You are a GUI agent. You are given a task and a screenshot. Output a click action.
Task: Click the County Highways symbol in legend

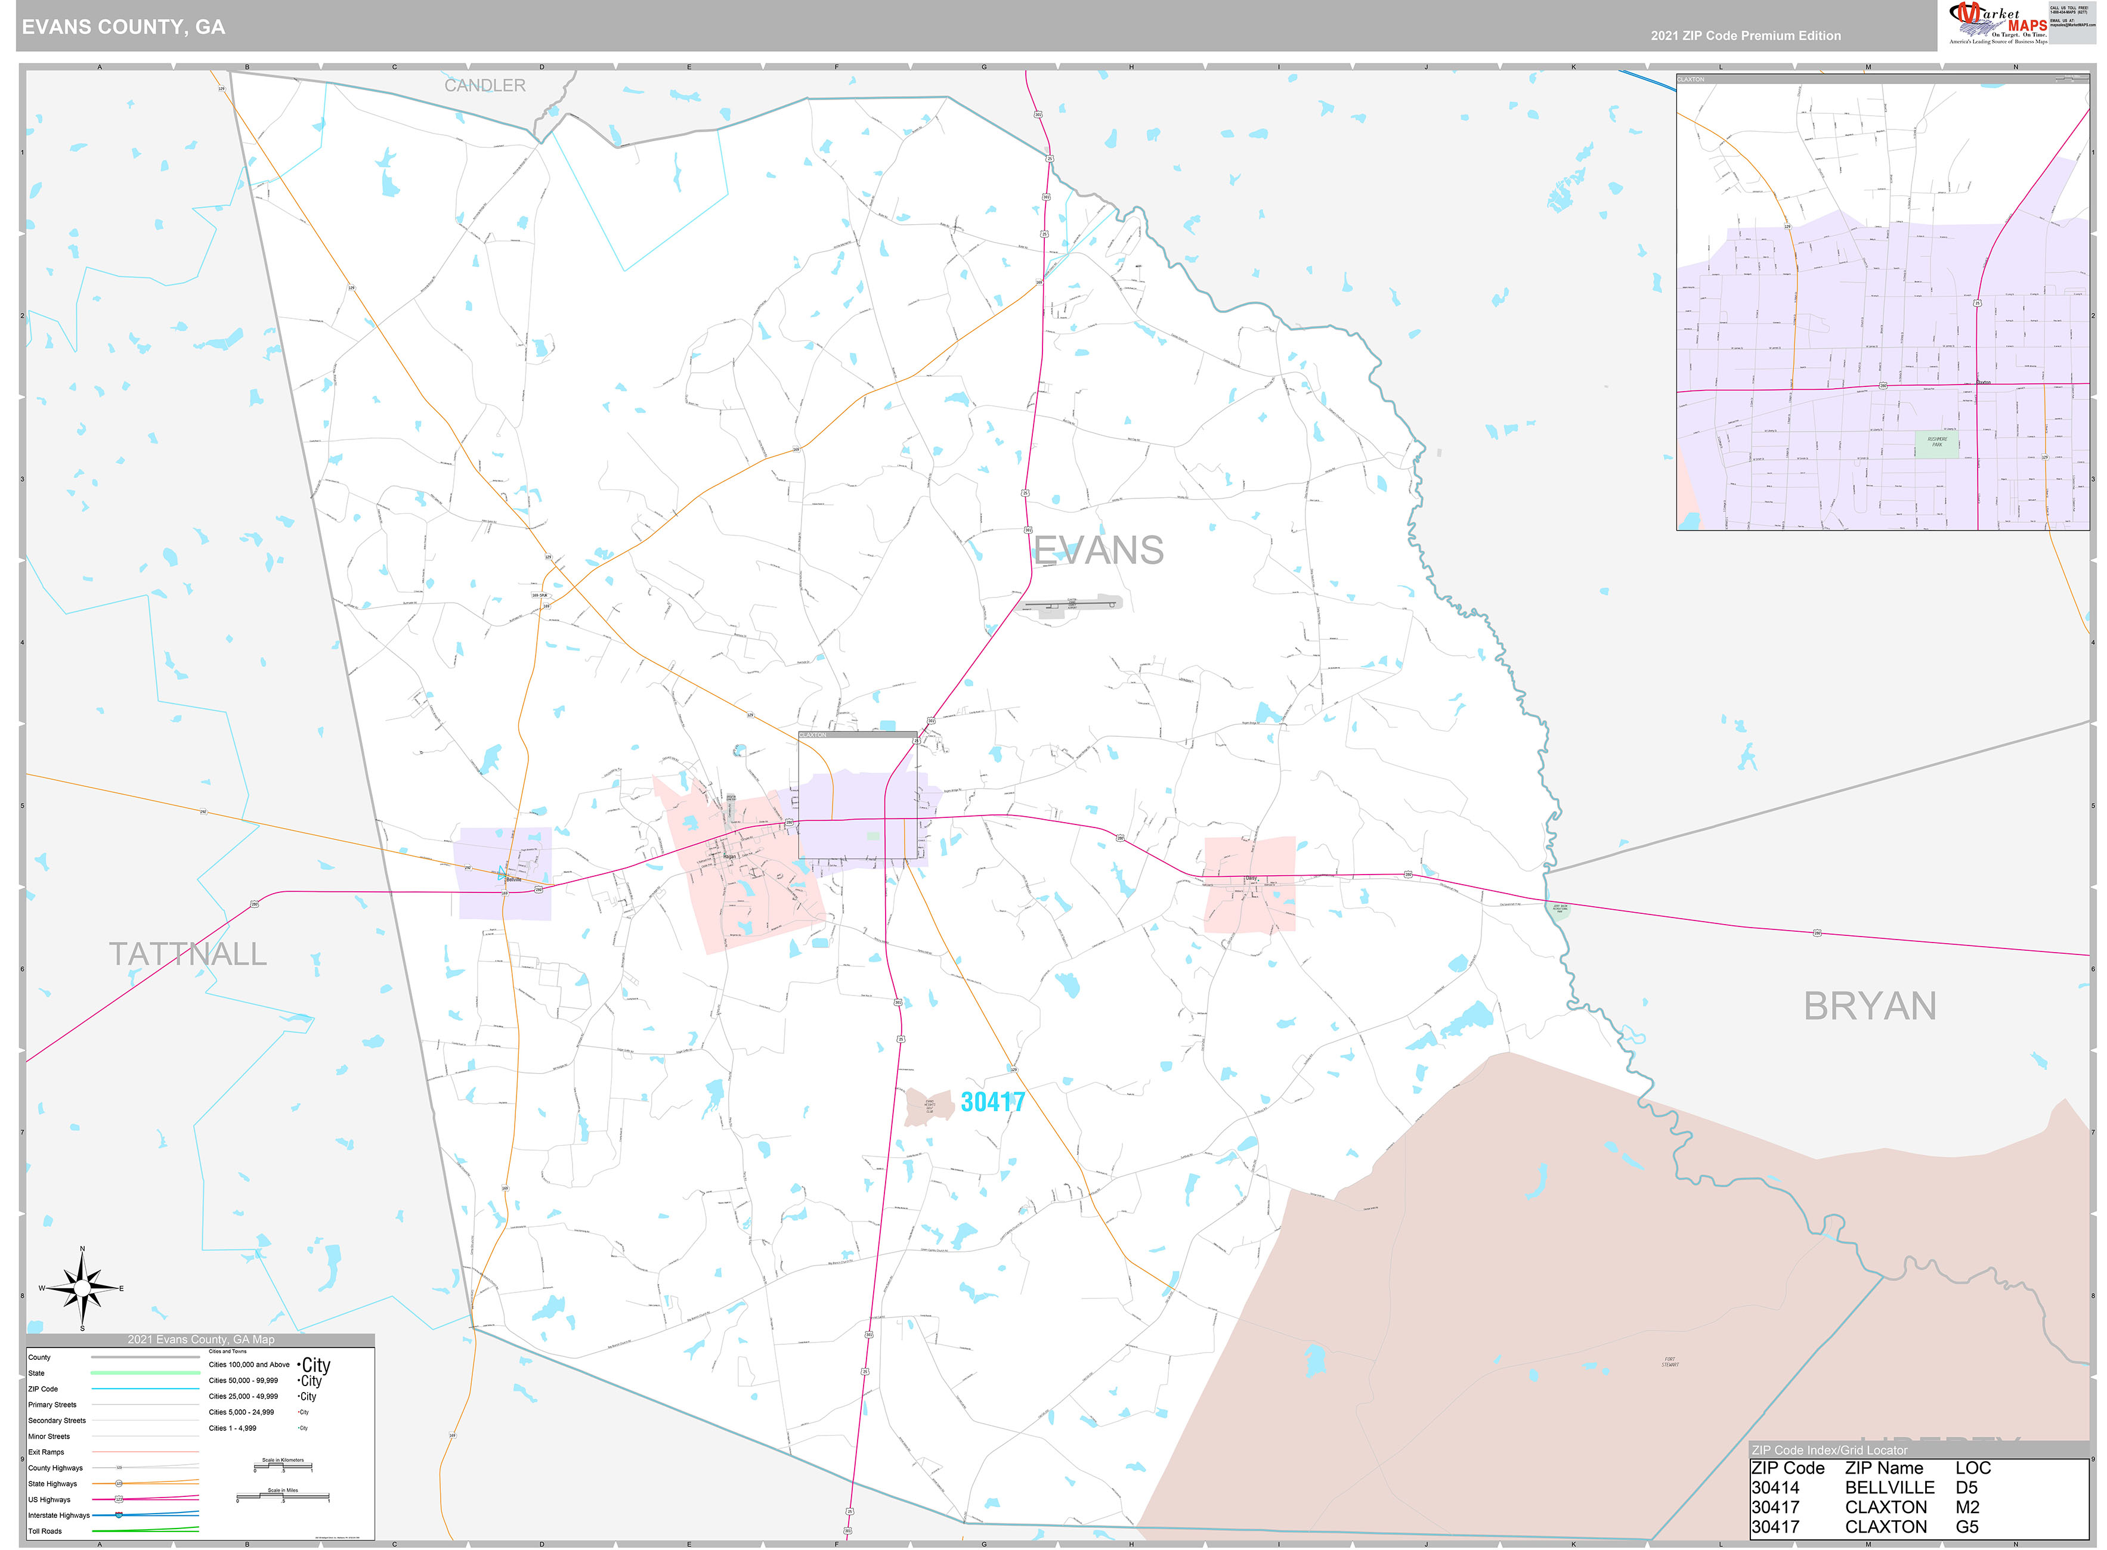119,1468
